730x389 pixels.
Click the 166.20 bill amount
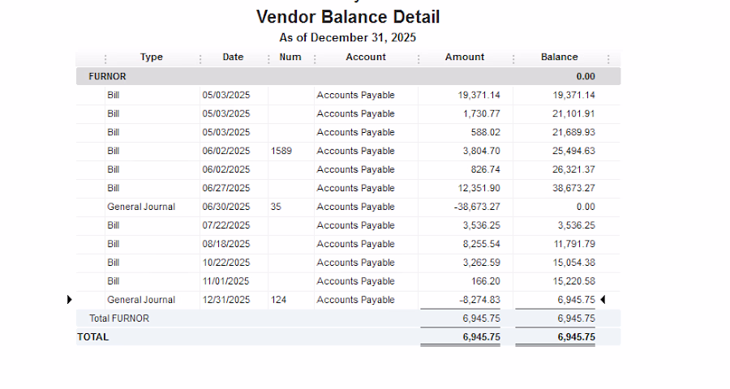pyautogui.click(x=485, y=281)
